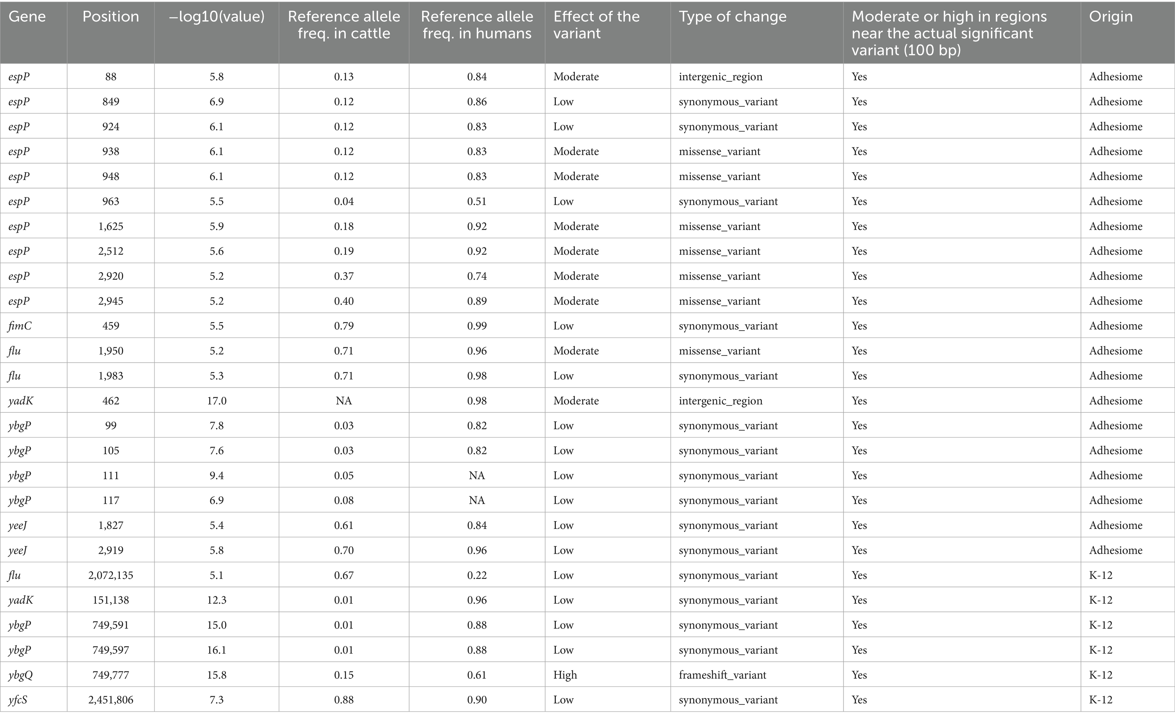Select position value 2,451,806

(x=111, y=700)
